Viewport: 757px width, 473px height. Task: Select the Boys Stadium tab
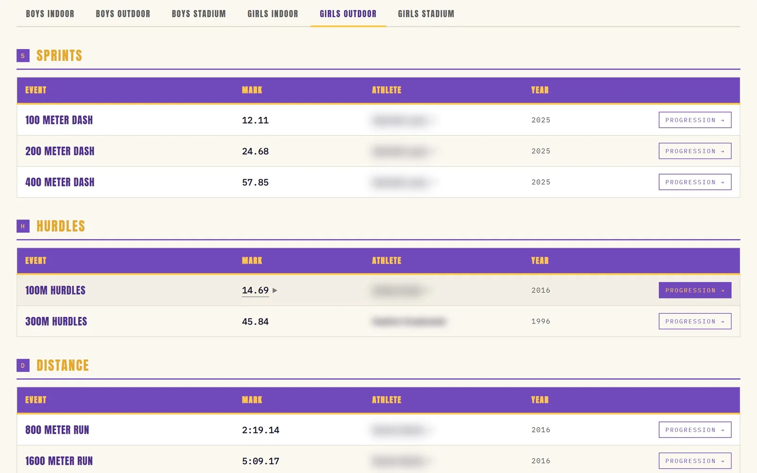(x=199, y=14)
